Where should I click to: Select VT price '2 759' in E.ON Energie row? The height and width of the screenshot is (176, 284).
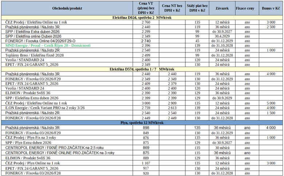[x=146, y=108]
